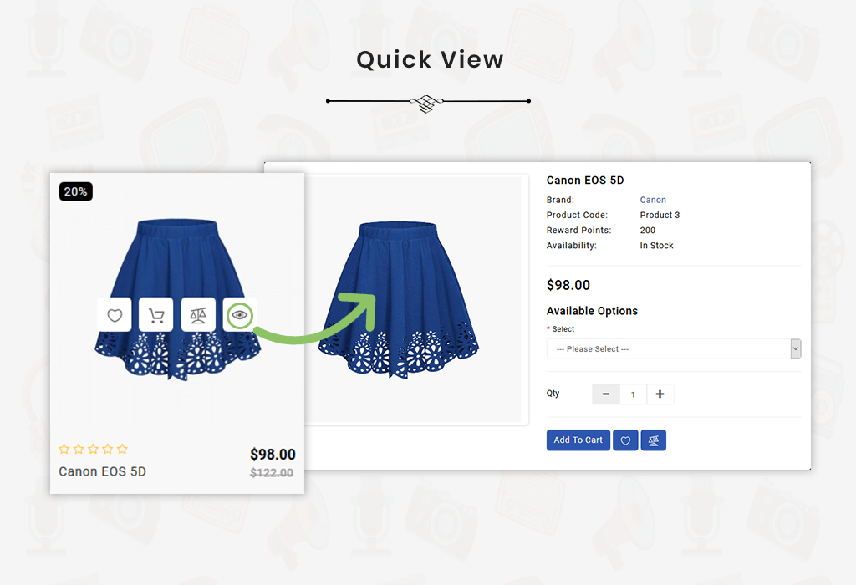
Task: Click the skirt thumbnail on product card
Action: click(177, 299)
